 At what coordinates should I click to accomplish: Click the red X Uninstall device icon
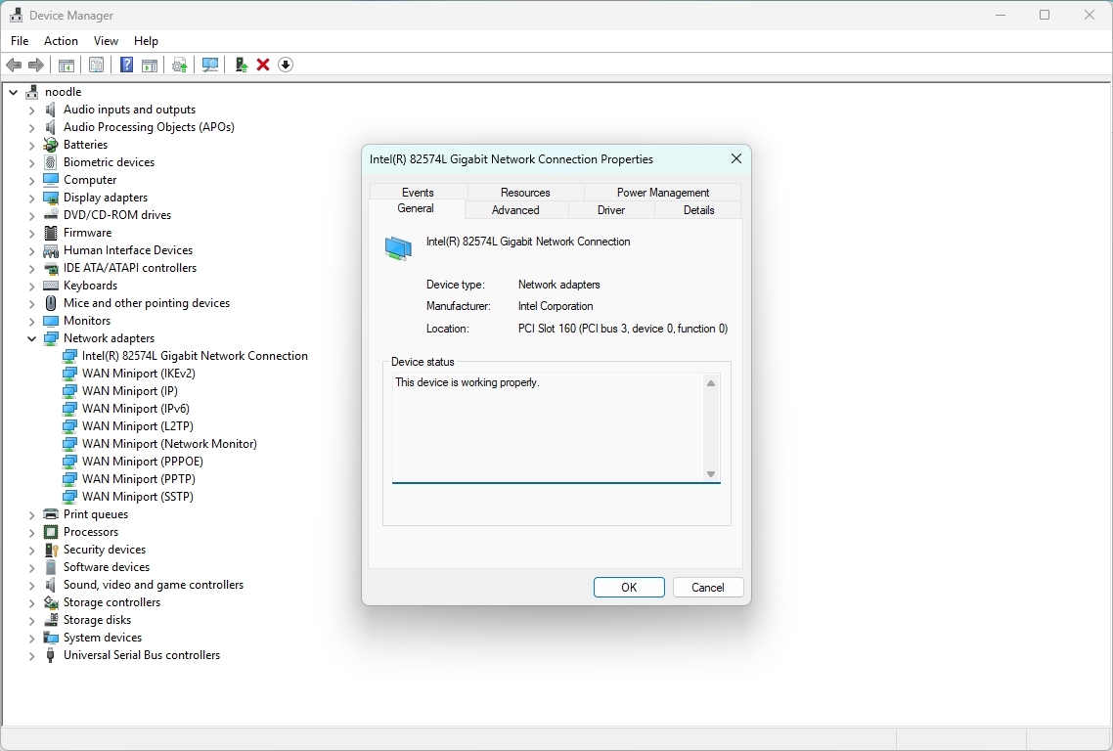pyautogui.click(x=263, y=65)
